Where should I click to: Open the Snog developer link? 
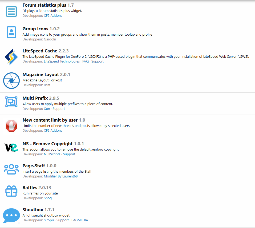click(x=48, y=198)
